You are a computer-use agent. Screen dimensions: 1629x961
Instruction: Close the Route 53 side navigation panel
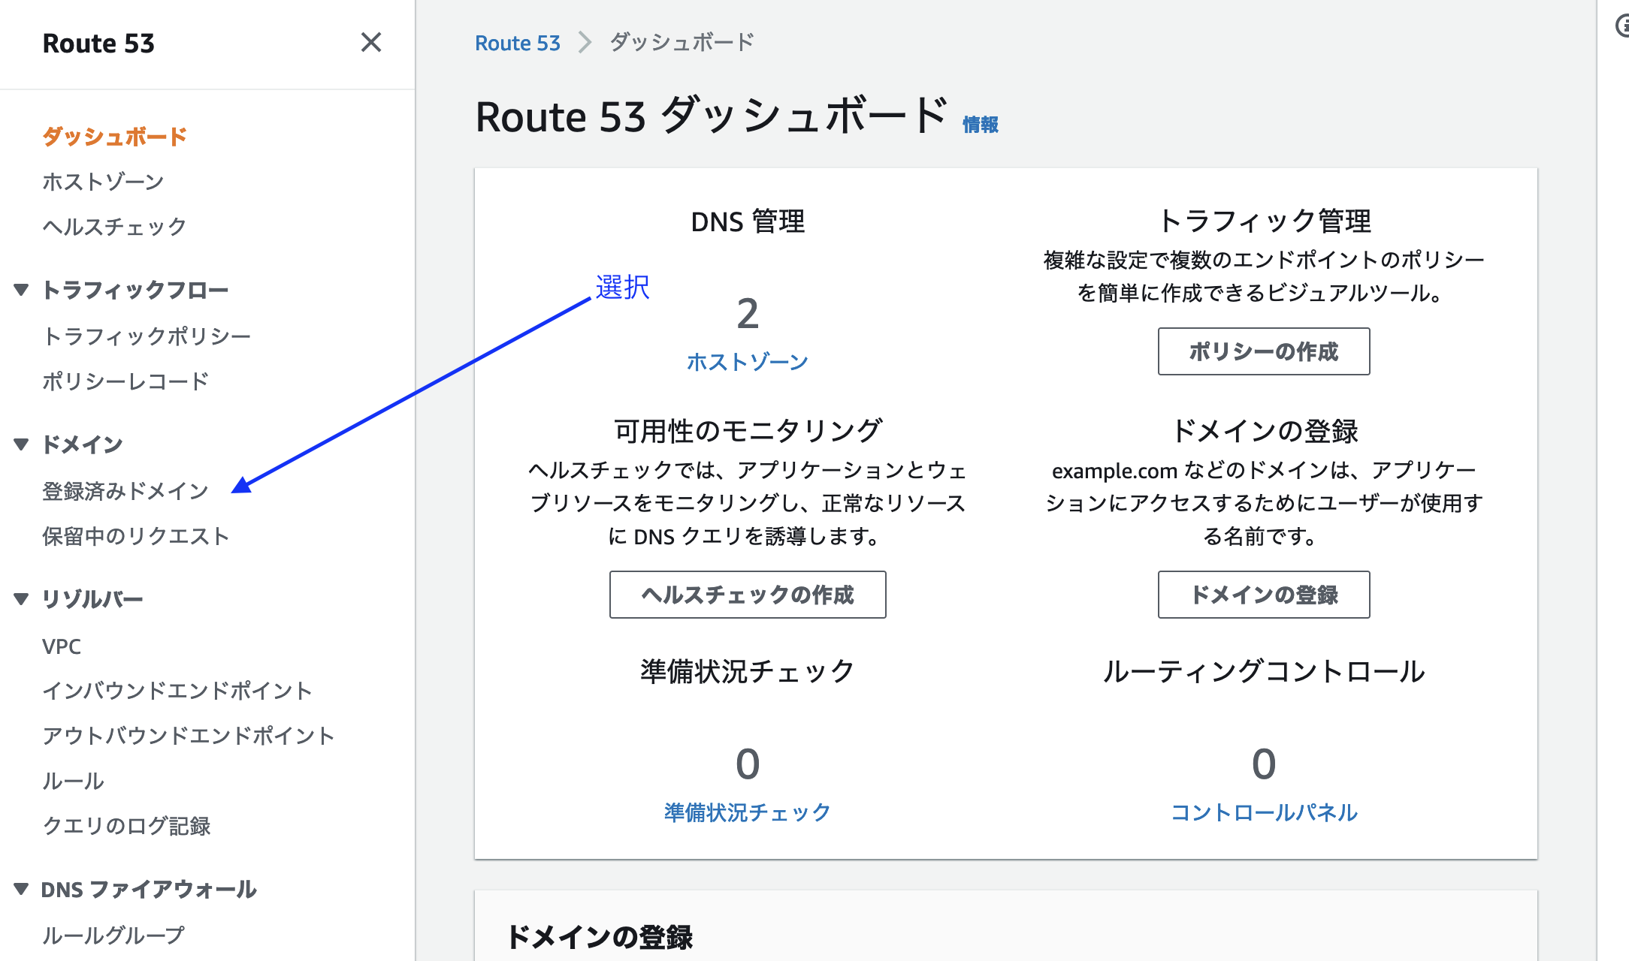pos(371,43)
